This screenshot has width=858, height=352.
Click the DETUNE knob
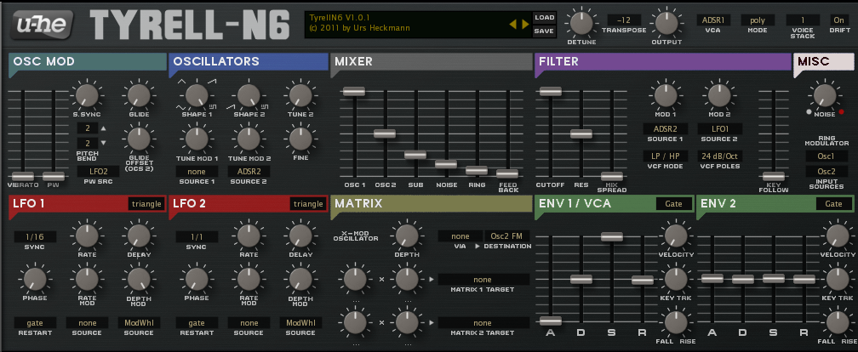[581, 24]
